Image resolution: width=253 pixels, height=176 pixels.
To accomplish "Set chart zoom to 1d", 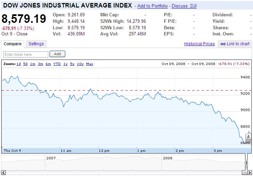I will [x=19, y=64].
